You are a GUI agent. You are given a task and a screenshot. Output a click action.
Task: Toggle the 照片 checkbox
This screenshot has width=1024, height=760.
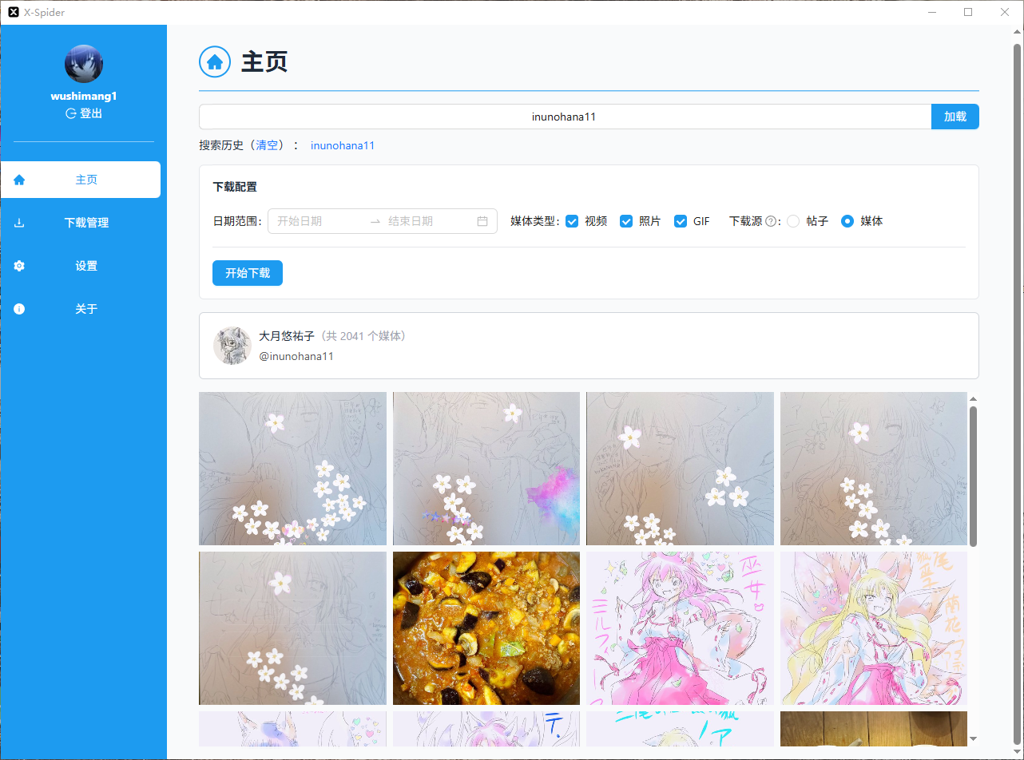coord(626,221)
